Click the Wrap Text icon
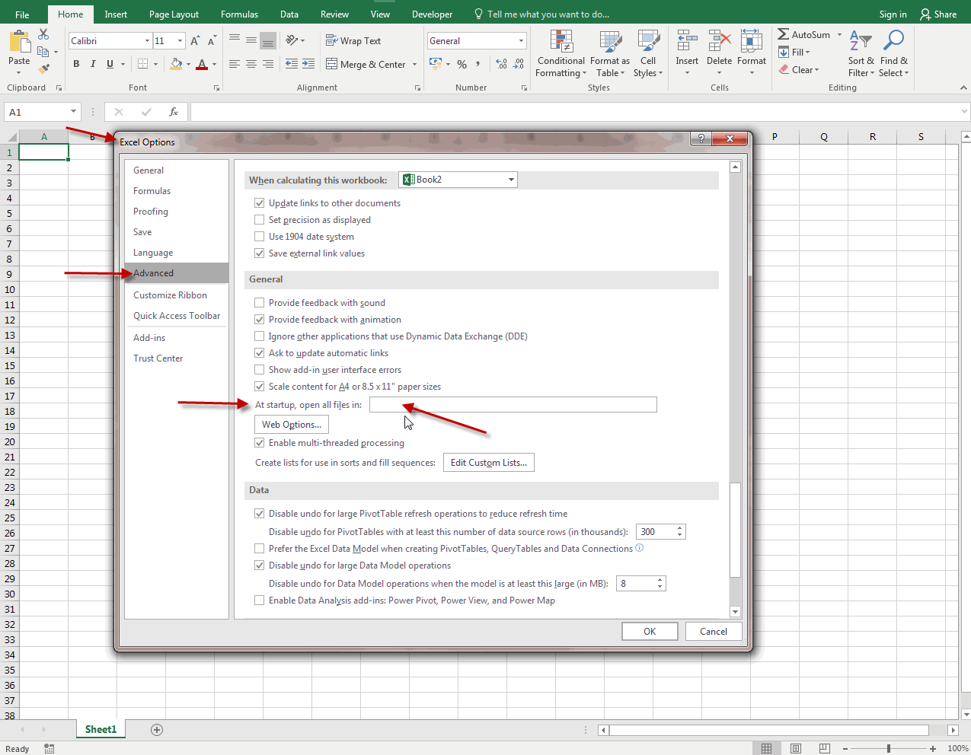The image size is (971, 755). coord(332,41)
